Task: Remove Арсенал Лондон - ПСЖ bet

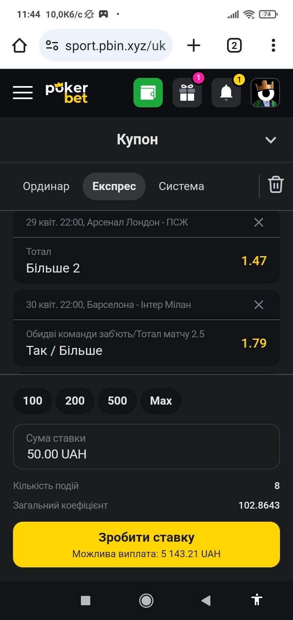Action: coord(259,222)
